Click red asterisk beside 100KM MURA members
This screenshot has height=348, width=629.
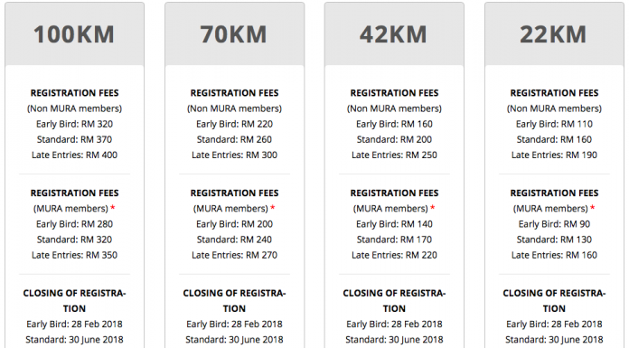tap(113, 208)
